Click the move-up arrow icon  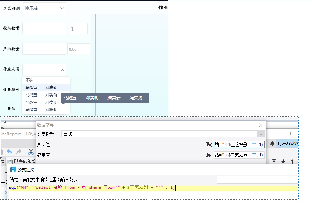pyautogui.click(x=292, y=161)
